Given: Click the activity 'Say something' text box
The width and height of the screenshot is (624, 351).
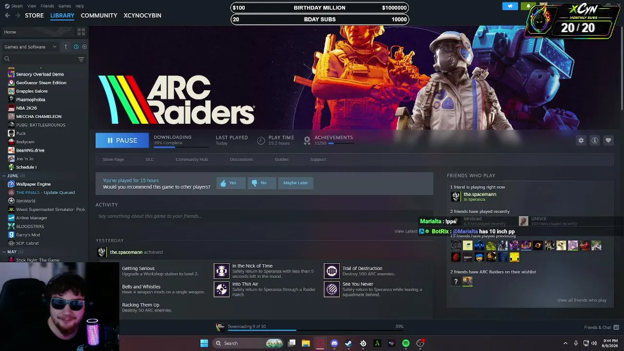Looking at the screenshot, I should pyautogui.click(x=264, y=216).
